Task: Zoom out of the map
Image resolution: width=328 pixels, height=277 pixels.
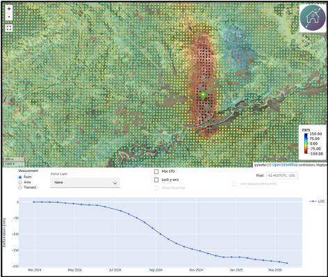Action: (9, 17)
